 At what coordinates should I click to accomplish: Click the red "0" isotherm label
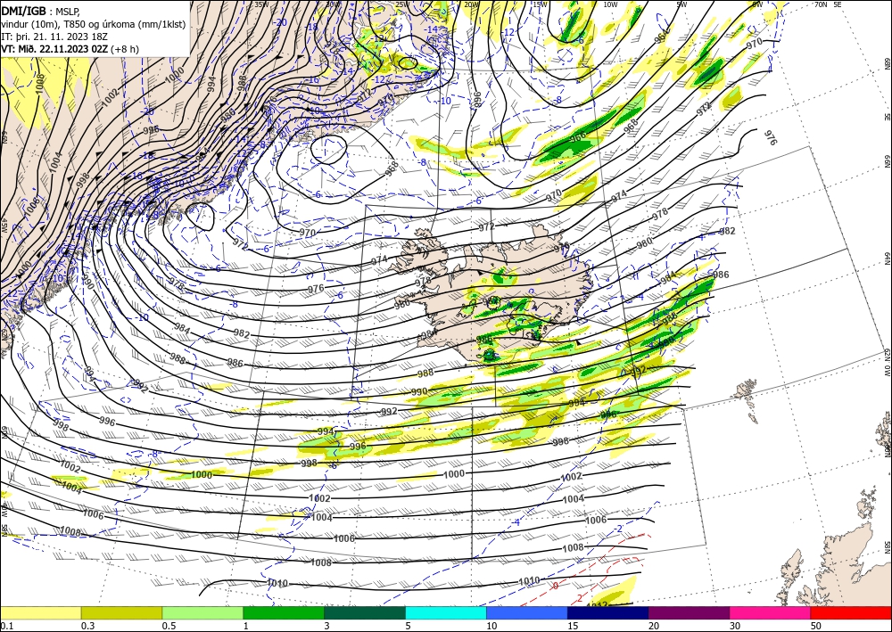[x=556, y=586]
